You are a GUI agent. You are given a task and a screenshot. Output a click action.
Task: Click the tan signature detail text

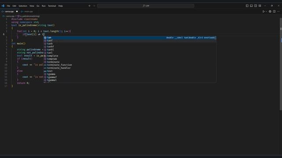click(190, 38)
